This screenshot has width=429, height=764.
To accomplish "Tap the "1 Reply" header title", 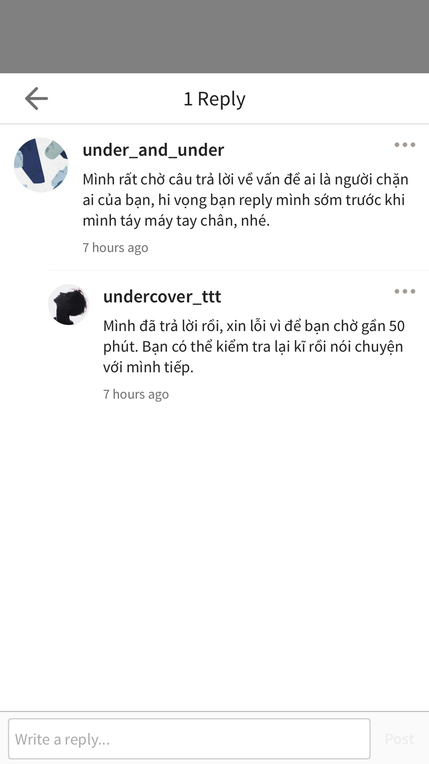I will point(214,99).
